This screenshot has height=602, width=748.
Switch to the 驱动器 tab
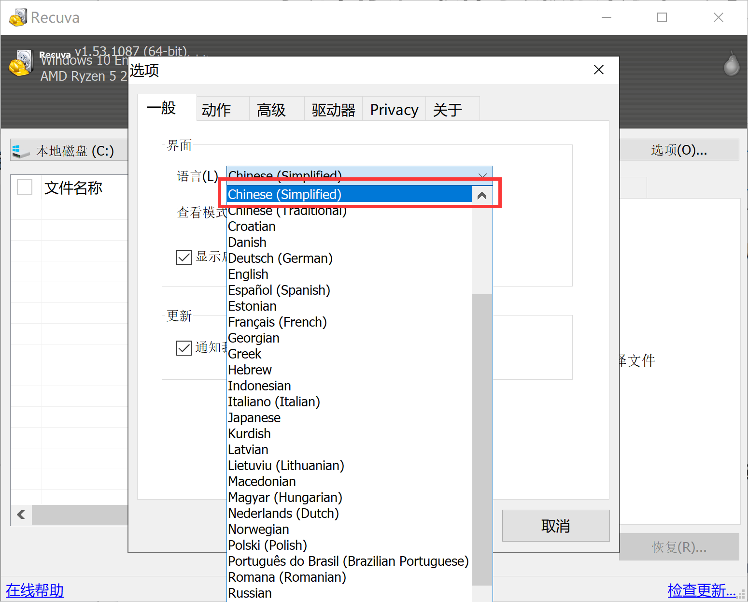pyautogui.click(x=333, y=110)
